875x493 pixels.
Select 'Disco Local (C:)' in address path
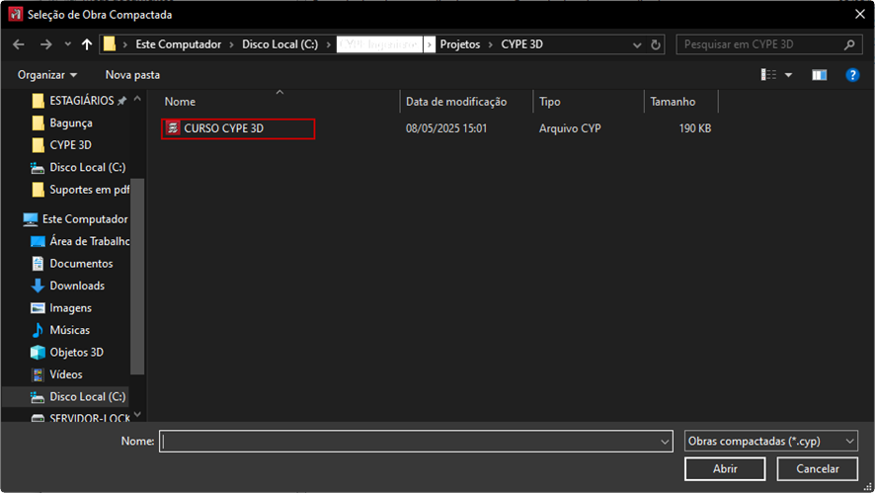pos(279,44)
